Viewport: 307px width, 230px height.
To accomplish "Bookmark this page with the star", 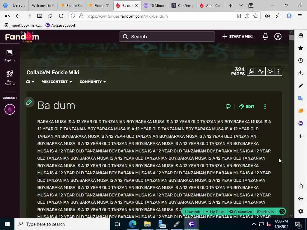I will coord(255,16).
